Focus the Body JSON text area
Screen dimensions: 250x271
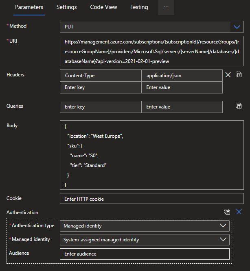coord(151,155)
